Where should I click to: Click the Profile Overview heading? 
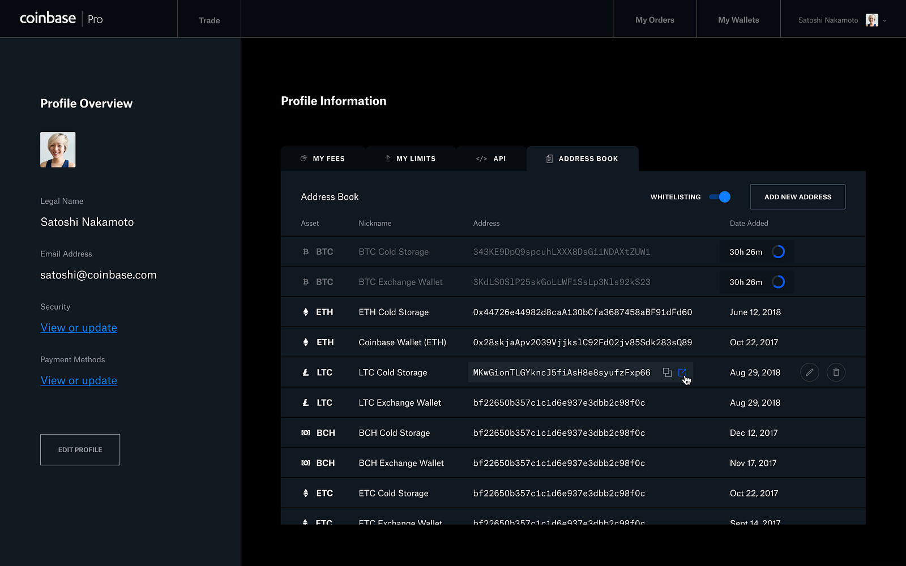[87, 104]
